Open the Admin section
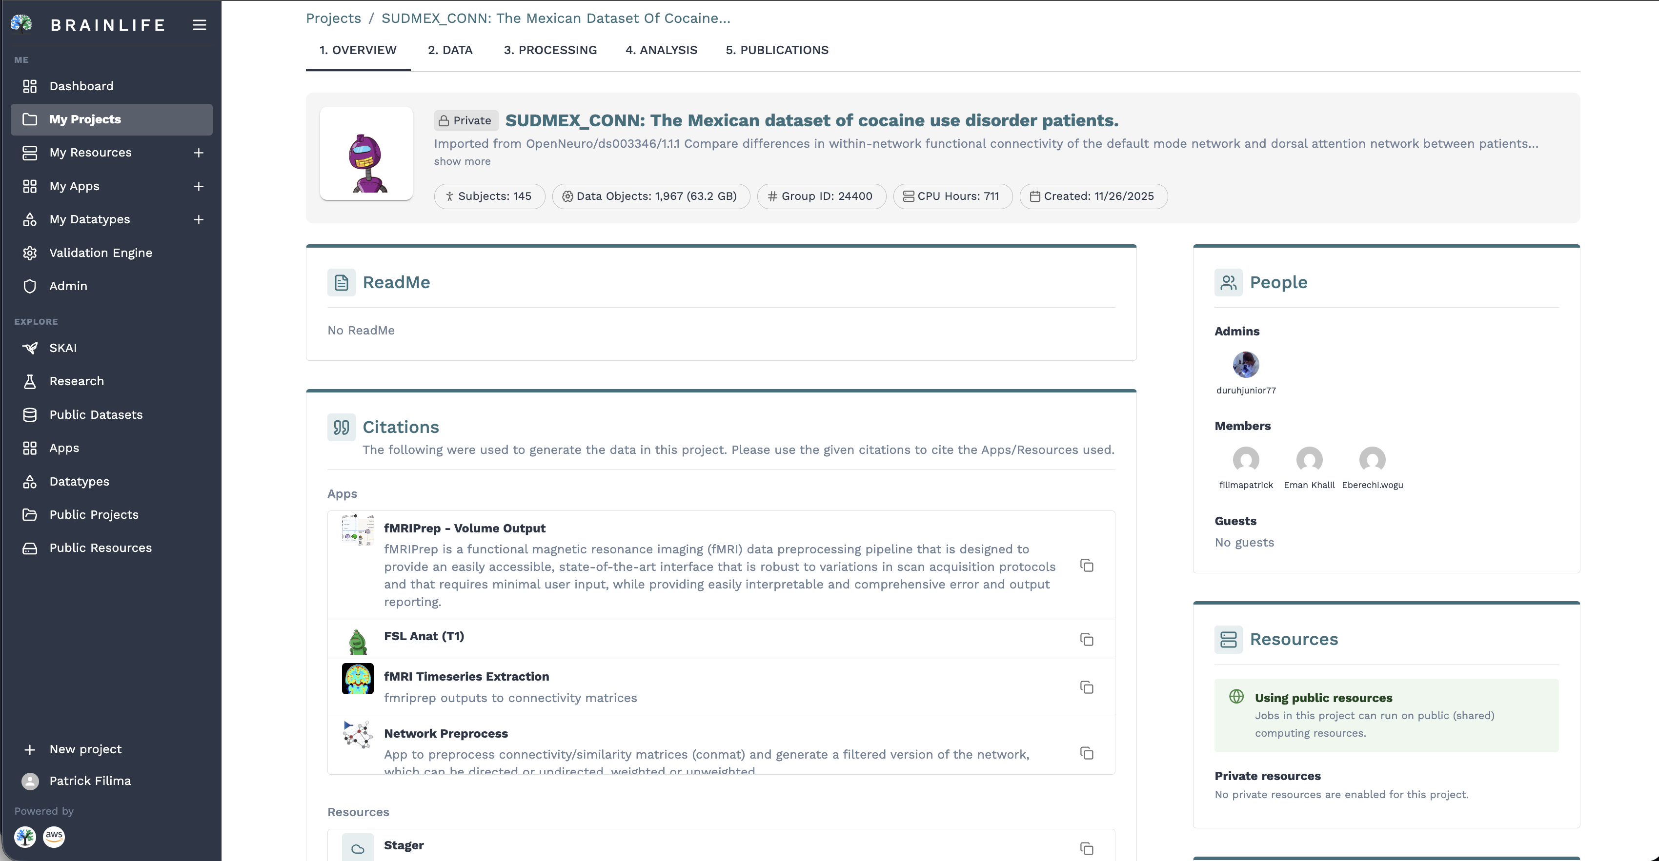Image resolution: width=1659 pixels, height=861 pixels. click(x=111, y=286)
